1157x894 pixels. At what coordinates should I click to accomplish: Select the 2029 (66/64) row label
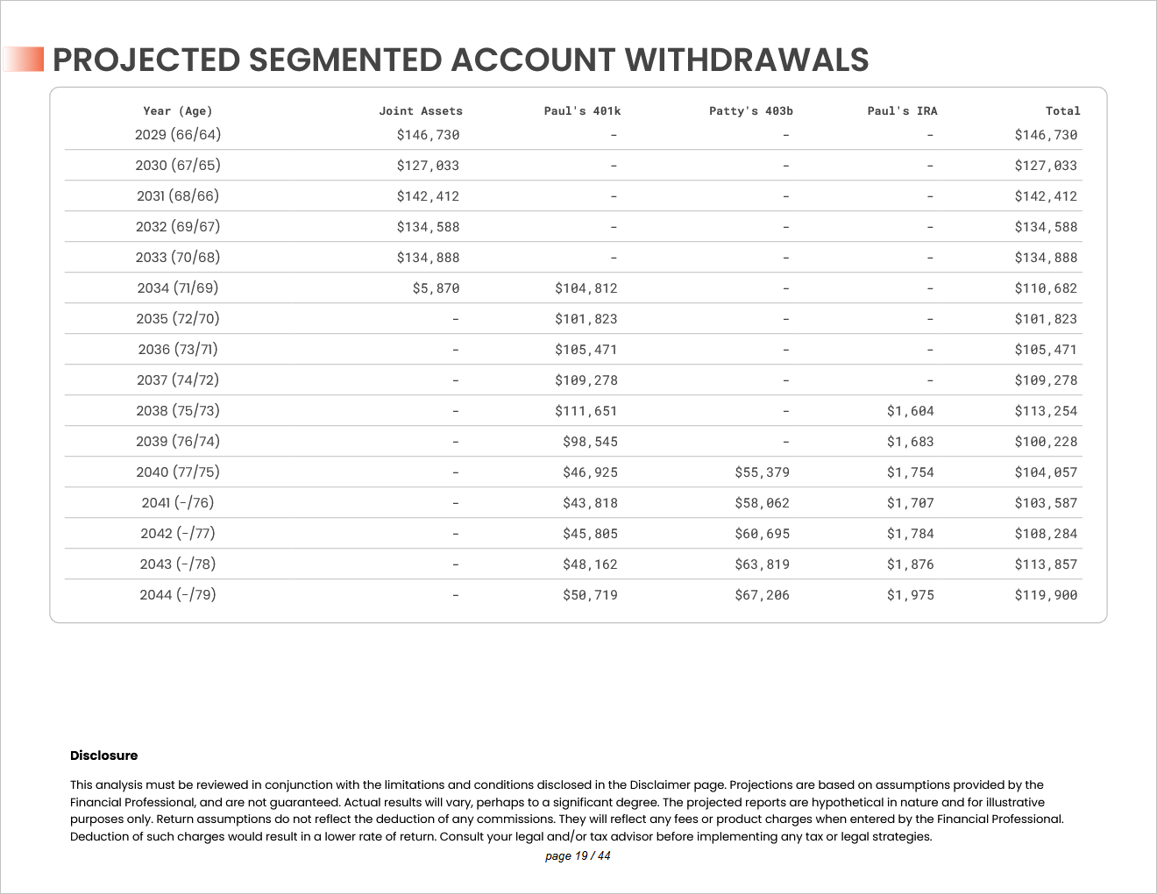click(178, 135)
